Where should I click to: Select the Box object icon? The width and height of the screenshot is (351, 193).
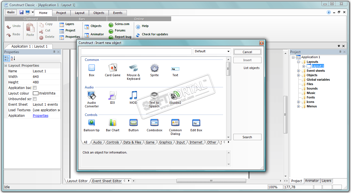tap(92, 68)
